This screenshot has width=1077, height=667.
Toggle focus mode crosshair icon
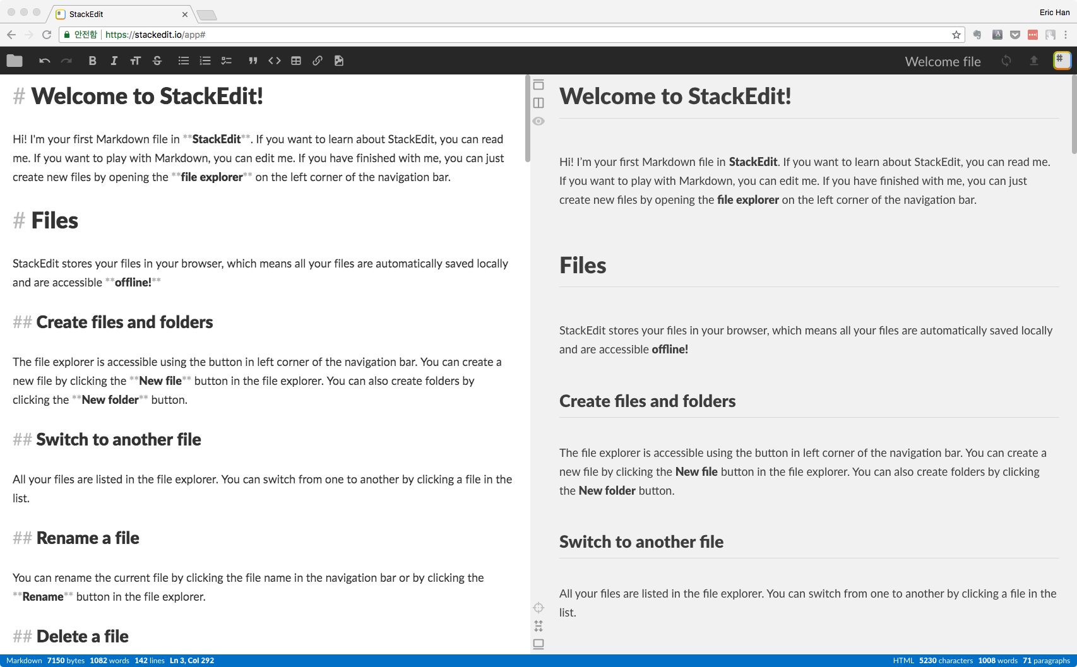538,608
